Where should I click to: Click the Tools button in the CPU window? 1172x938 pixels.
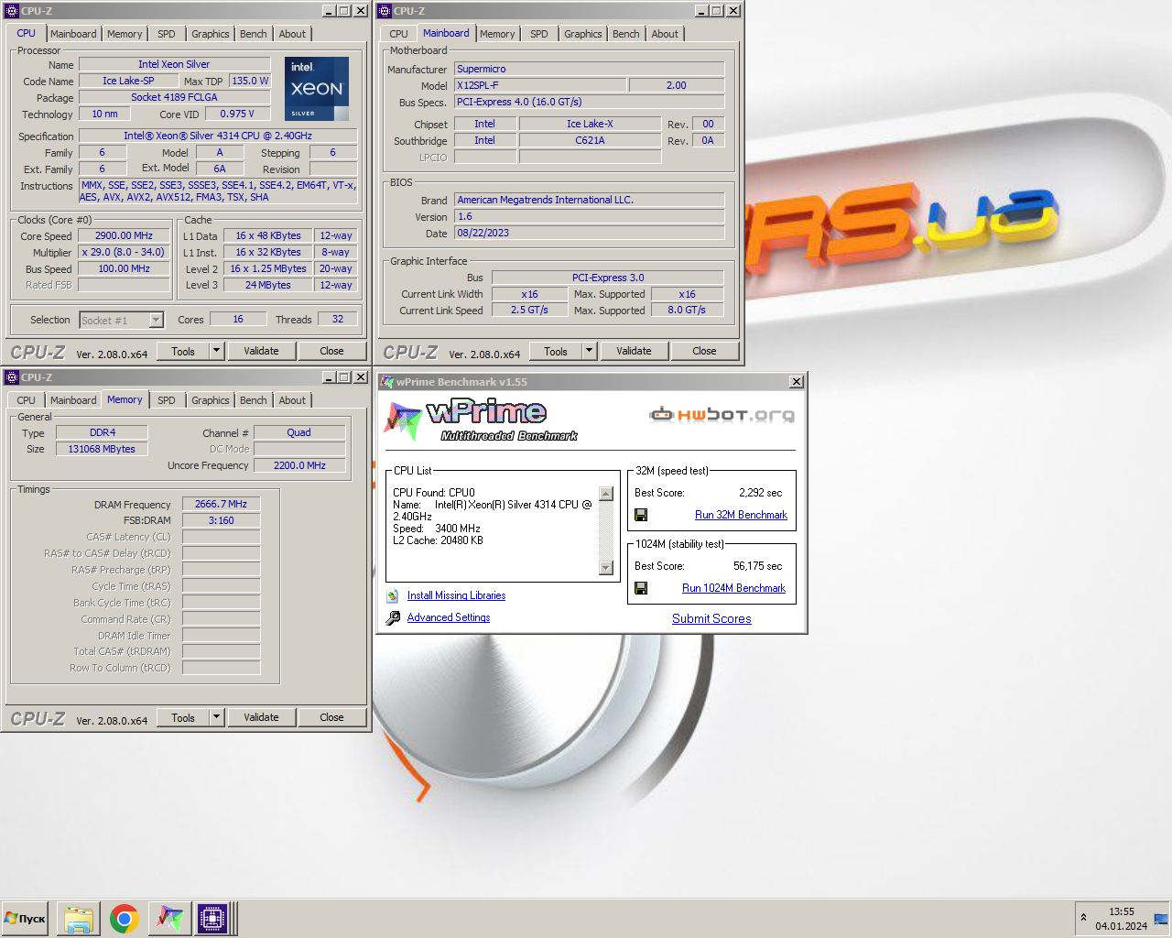[183, 351]
